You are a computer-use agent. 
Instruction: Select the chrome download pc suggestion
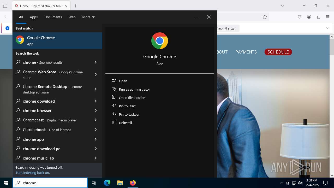tap(57, 149)
